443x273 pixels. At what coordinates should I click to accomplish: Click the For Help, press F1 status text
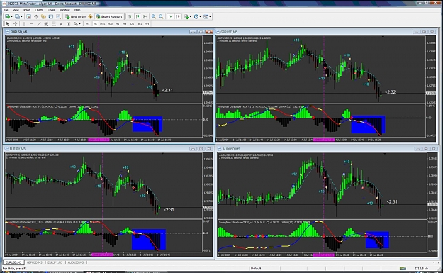pos(15,268)
